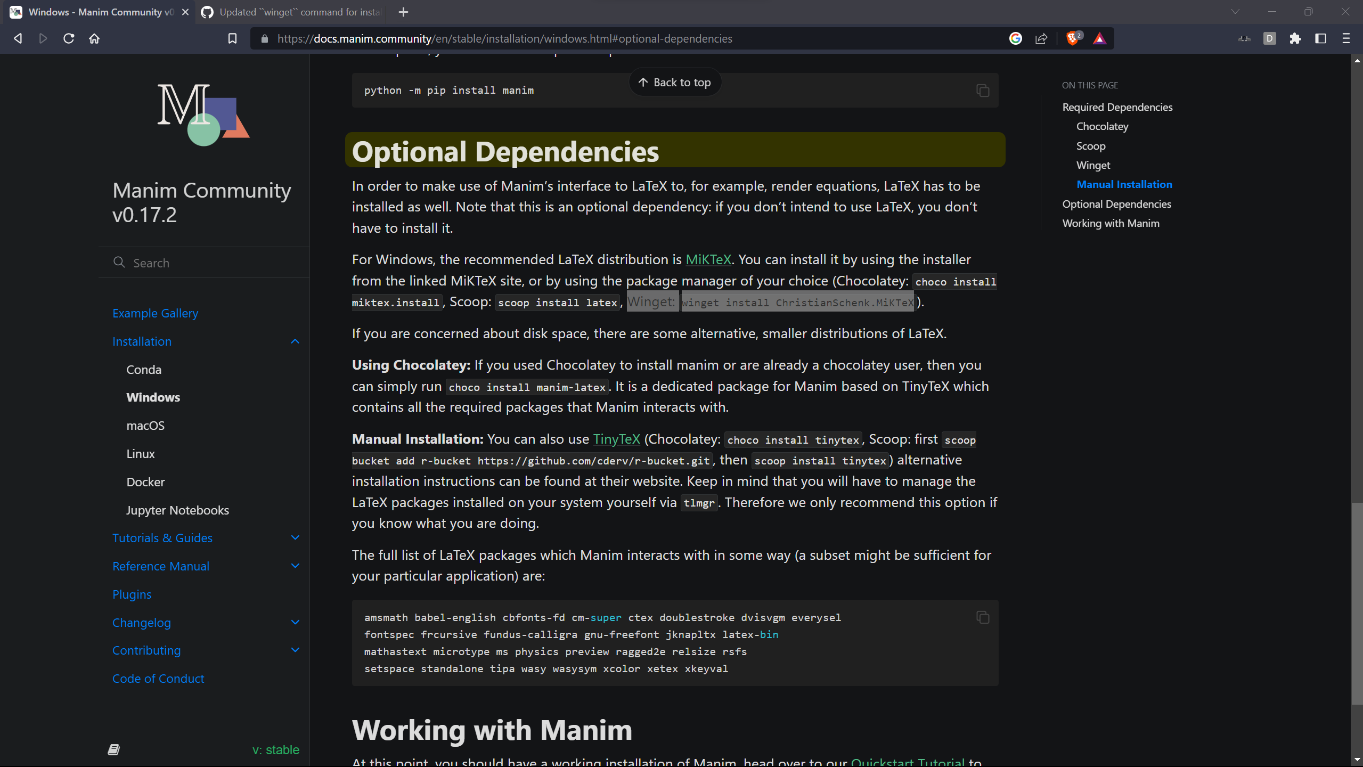
Task: Expand the Reference Manual chevron
Action: 295,566
